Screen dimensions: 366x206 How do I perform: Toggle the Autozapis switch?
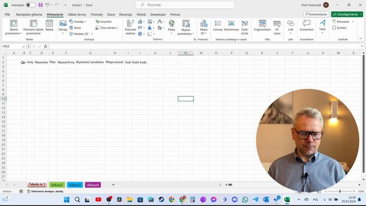[x=30, y=5]
